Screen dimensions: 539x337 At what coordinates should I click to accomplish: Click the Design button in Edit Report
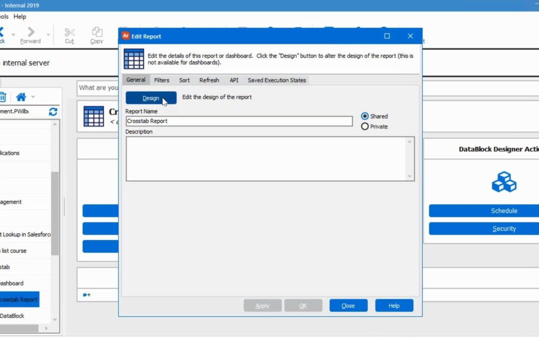tap(151, 98)
